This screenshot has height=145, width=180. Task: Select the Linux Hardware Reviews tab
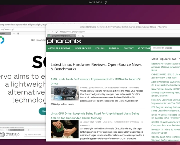62,36
